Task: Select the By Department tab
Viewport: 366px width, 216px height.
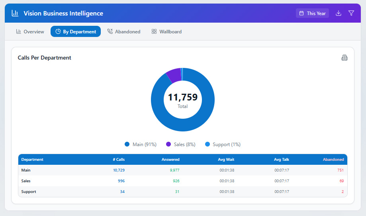Action: point(76,31)
